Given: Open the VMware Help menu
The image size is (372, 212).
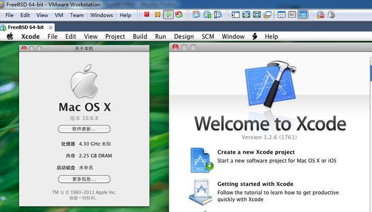Looking at the screenshot, I should click(x=125, y=15).
